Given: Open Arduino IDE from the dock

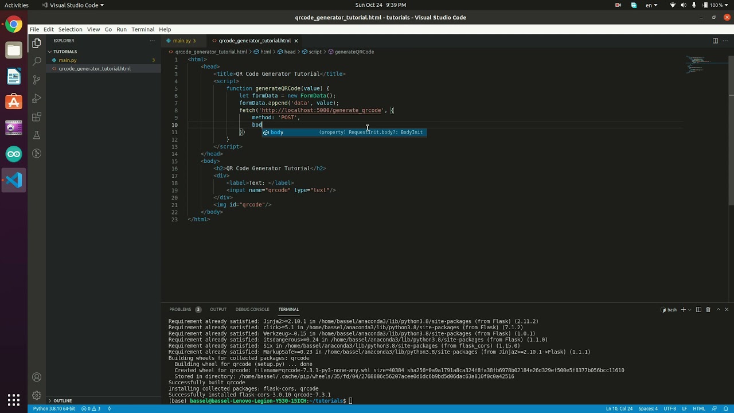Looking at the screenshot, I should [14, 154].
